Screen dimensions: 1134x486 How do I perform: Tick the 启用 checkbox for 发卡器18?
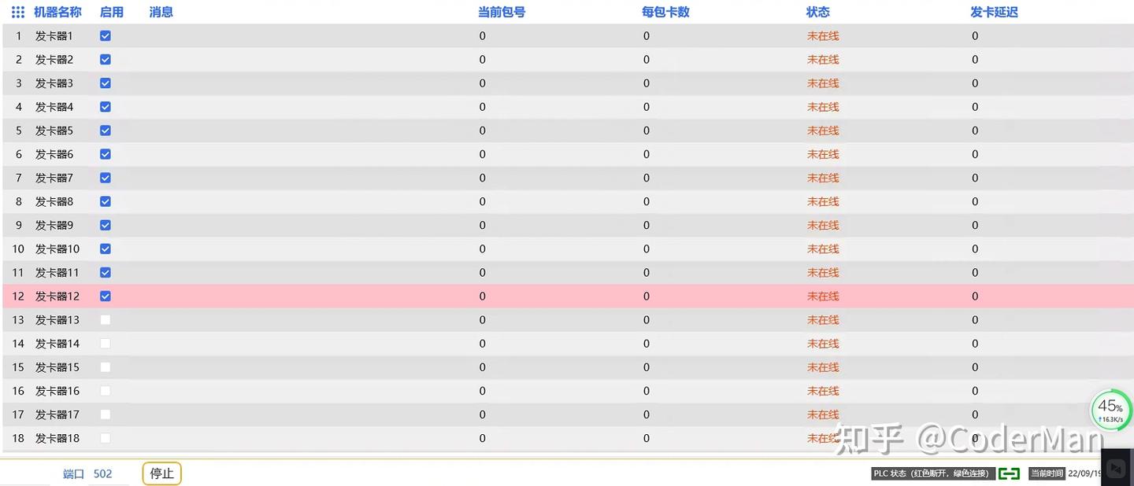(x=106, y=438)
